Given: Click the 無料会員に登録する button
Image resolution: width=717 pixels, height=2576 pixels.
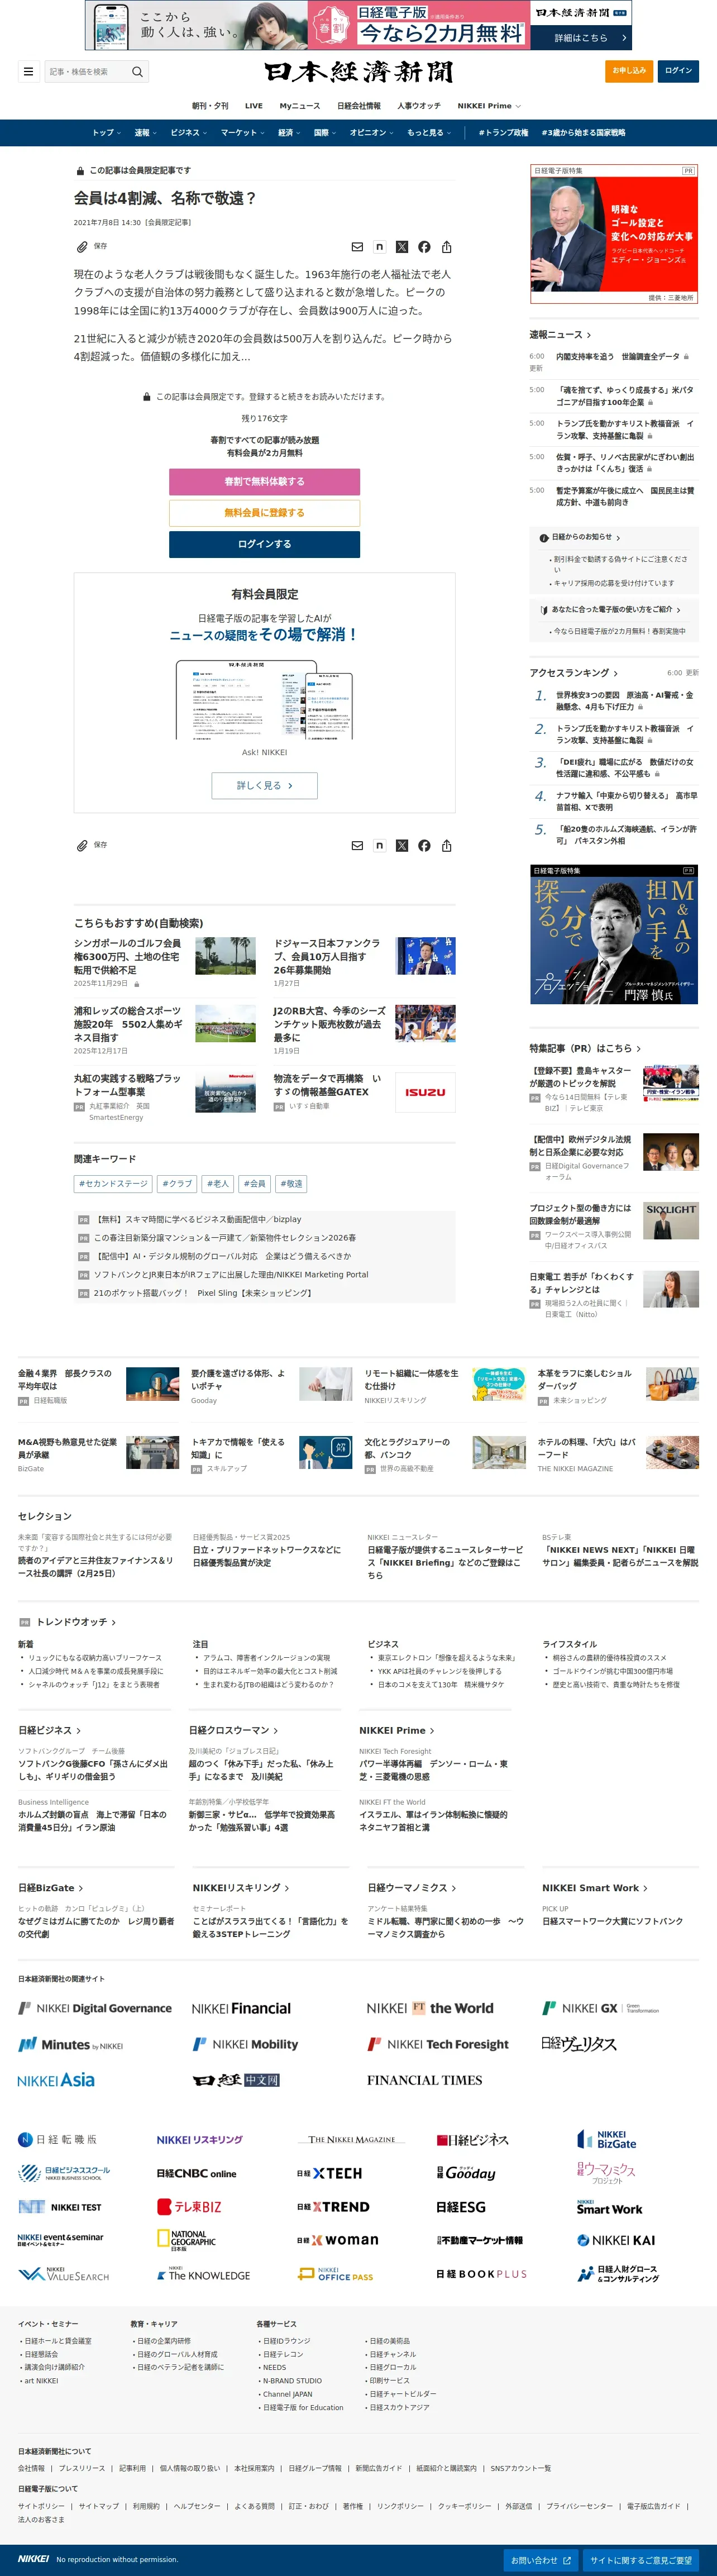Looking at the screenshot, I should point(264,513).
